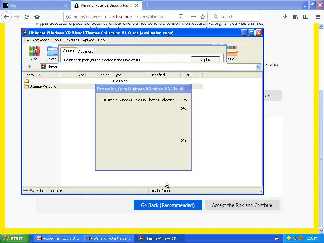This screenshot has width=324, height=243.
Task: Open the browser downloads icon
Action: point(285,17)
